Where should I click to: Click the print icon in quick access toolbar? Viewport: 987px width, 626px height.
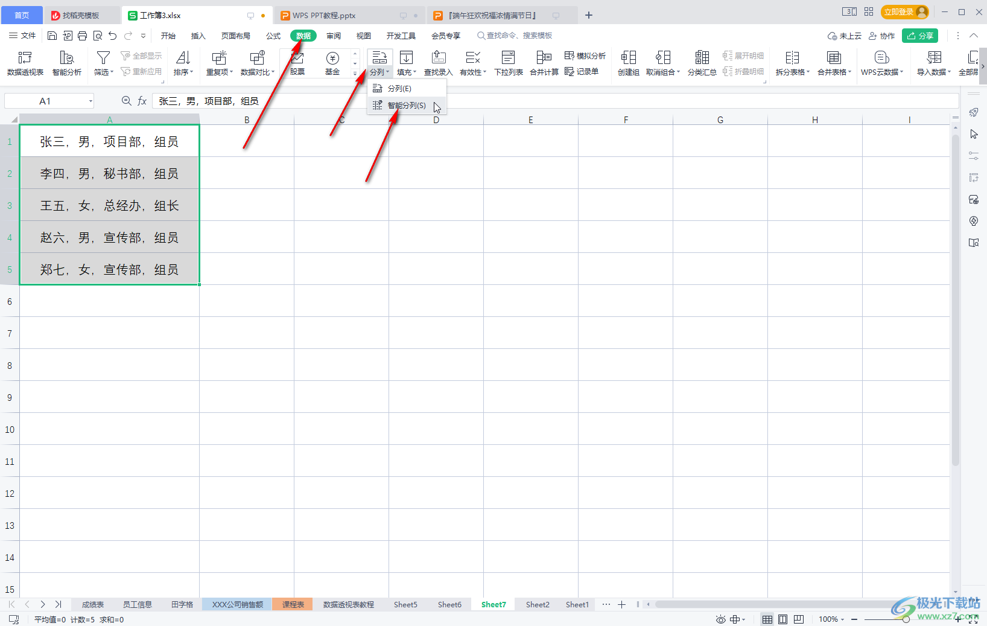pos(82,36)
